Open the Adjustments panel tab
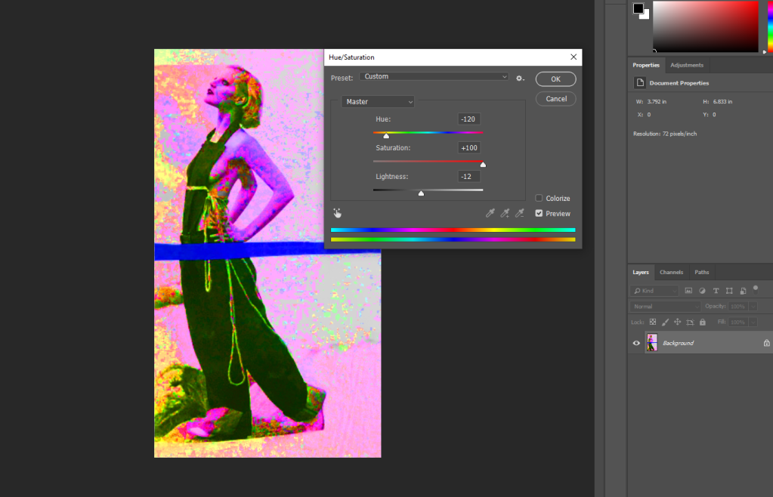773x497 pixels. click(x=686, y=66)
